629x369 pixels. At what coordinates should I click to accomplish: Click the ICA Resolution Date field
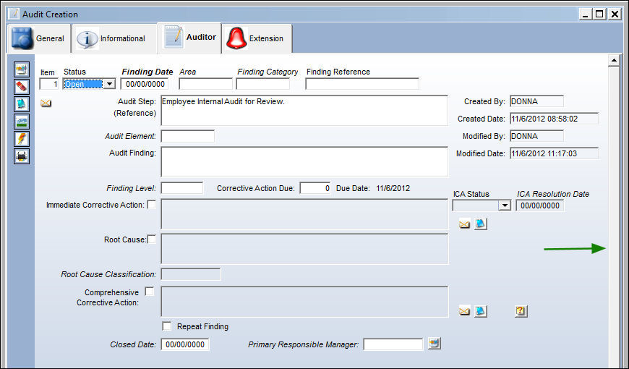click(540, 205)
